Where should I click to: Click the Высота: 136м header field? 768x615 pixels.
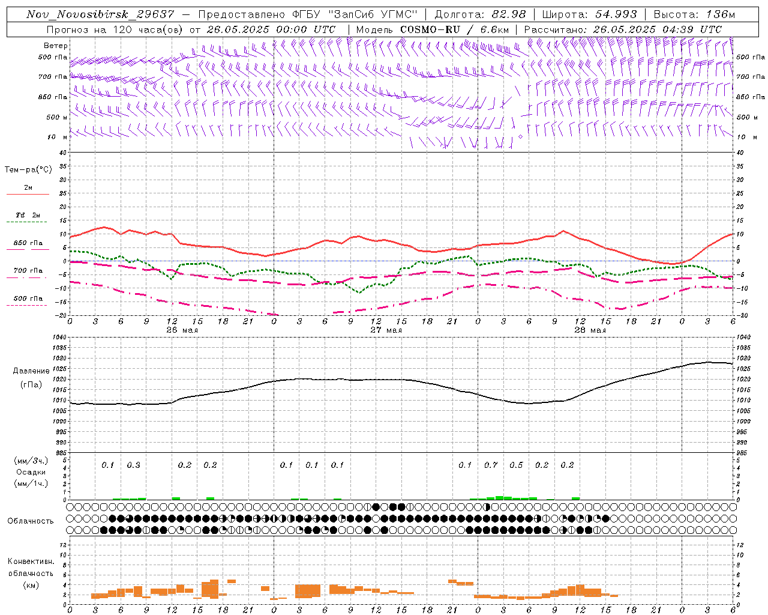(694, 14)
